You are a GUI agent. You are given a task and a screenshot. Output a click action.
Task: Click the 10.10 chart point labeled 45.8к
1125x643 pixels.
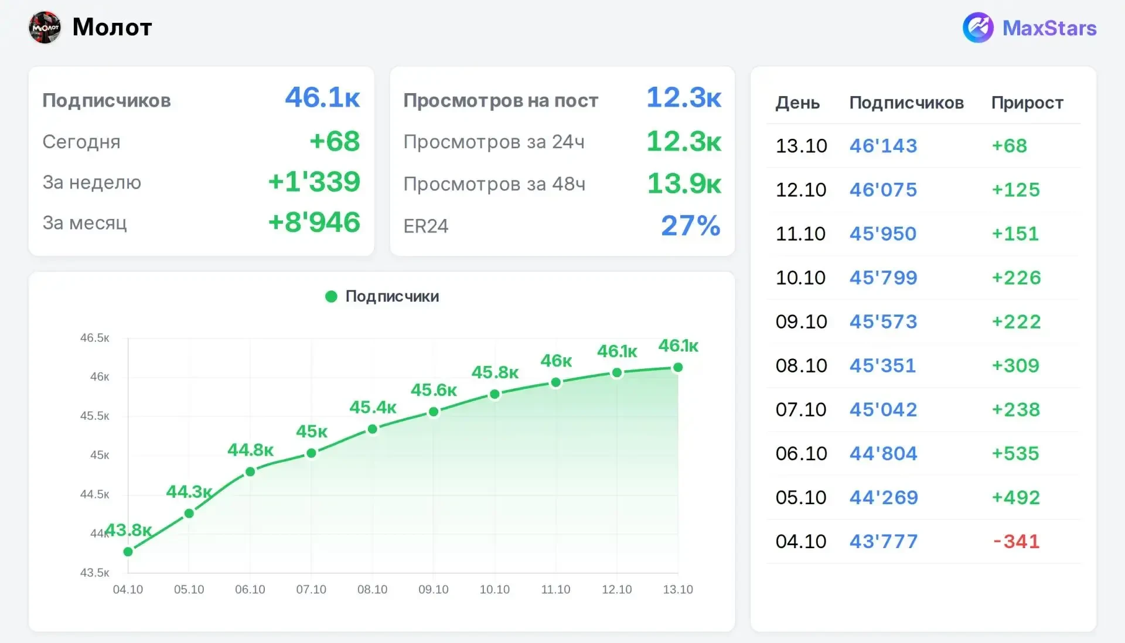pos(495,394)
